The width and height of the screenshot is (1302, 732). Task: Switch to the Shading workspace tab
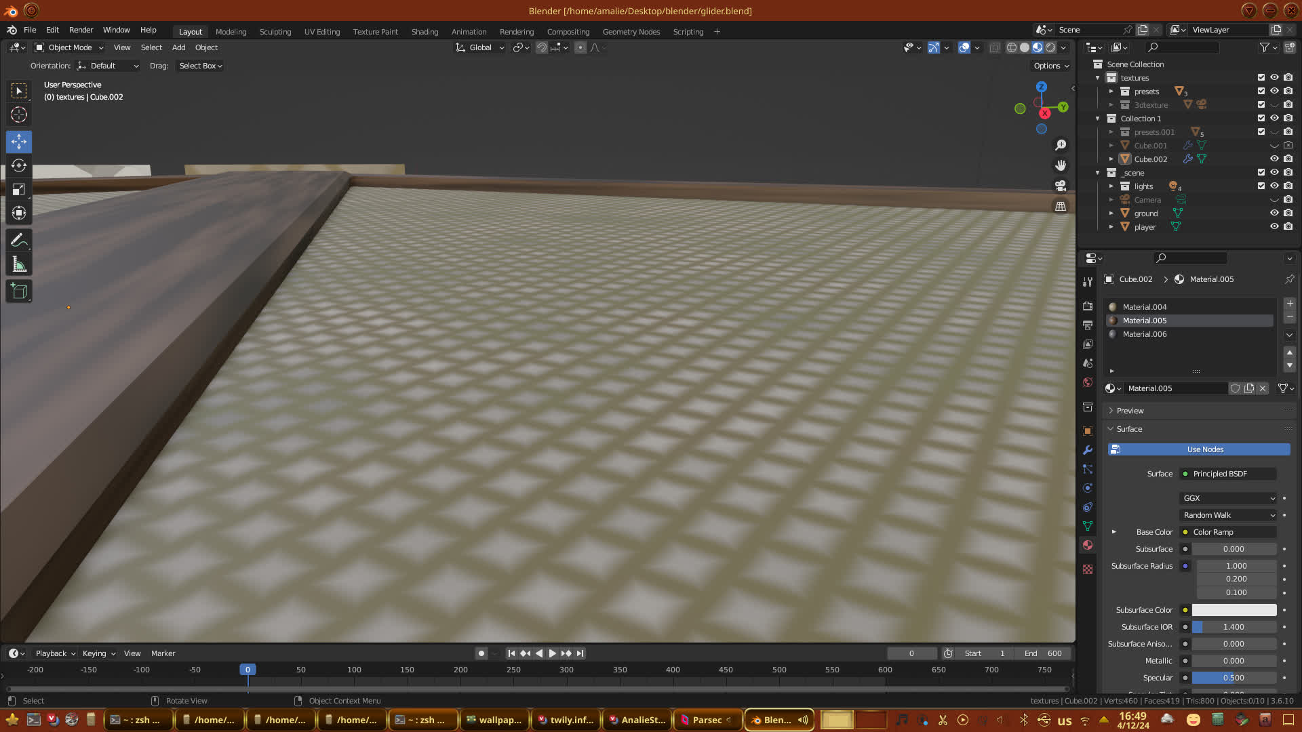[425, 32]
